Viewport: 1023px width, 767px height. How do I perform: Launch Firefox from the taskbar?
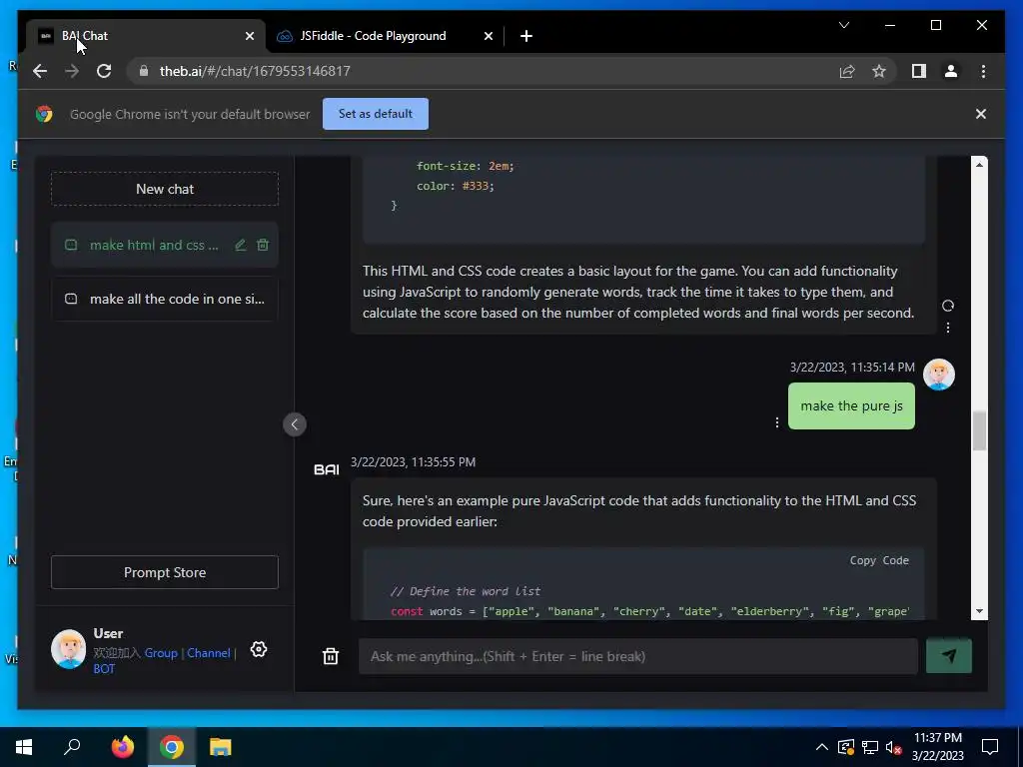122,747
